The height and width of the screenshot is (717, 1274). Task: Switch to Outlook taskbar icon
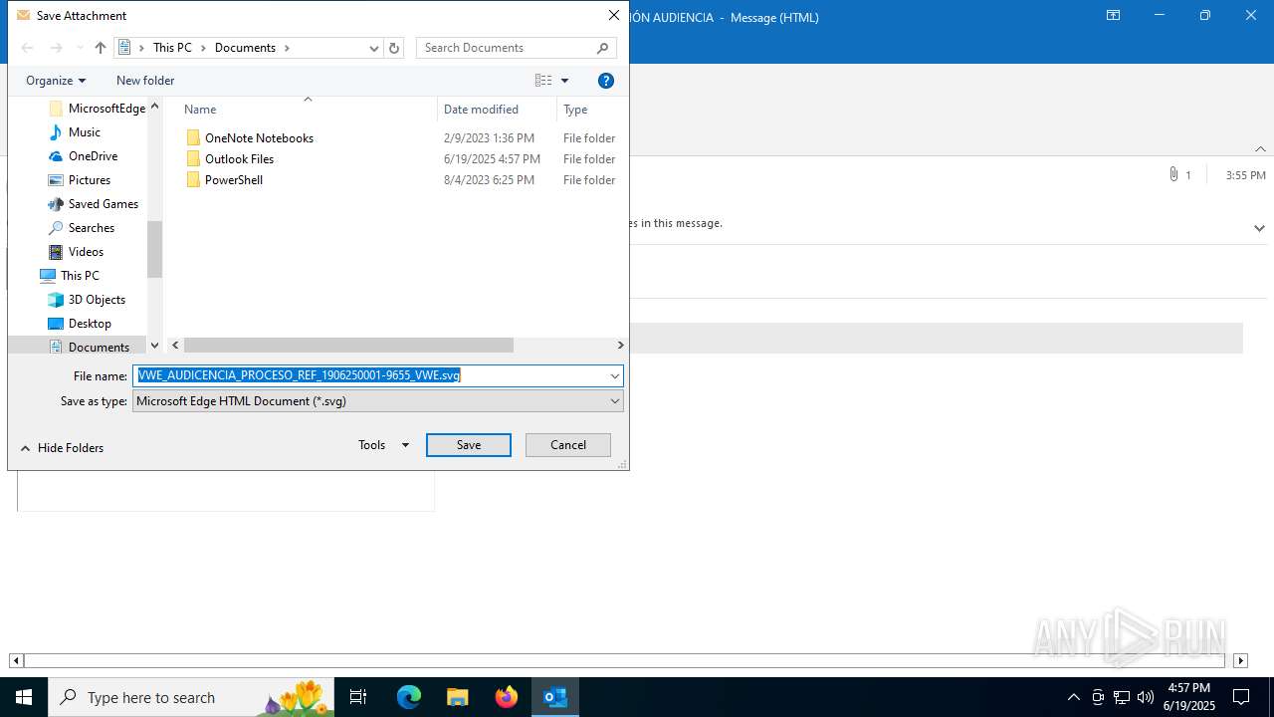click(x=555, y=697)
